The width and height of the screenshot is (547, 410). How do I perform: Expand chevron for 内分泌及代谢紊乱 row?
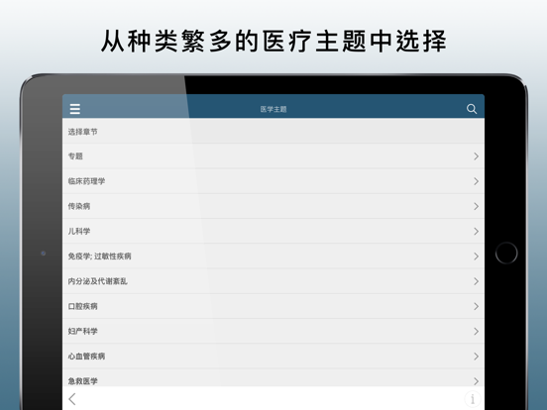[x=477, y=281]
